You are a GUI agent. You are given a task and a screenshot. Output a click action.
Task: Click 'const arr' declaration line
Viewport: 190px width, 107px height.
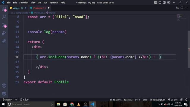click(58, 17)
